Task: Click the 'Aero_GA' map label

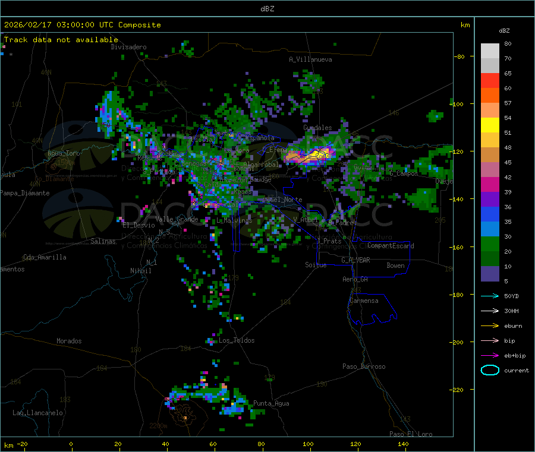Action: coord(355,279)
